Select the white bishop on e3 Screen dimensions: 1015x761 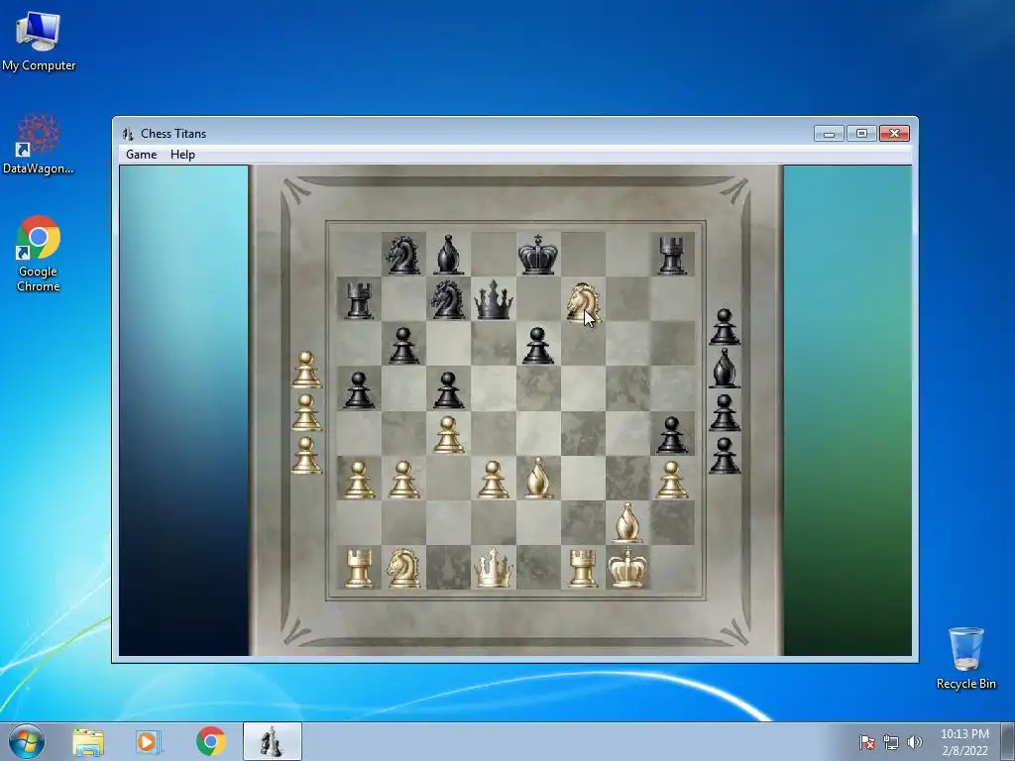(x=538, y=478)
